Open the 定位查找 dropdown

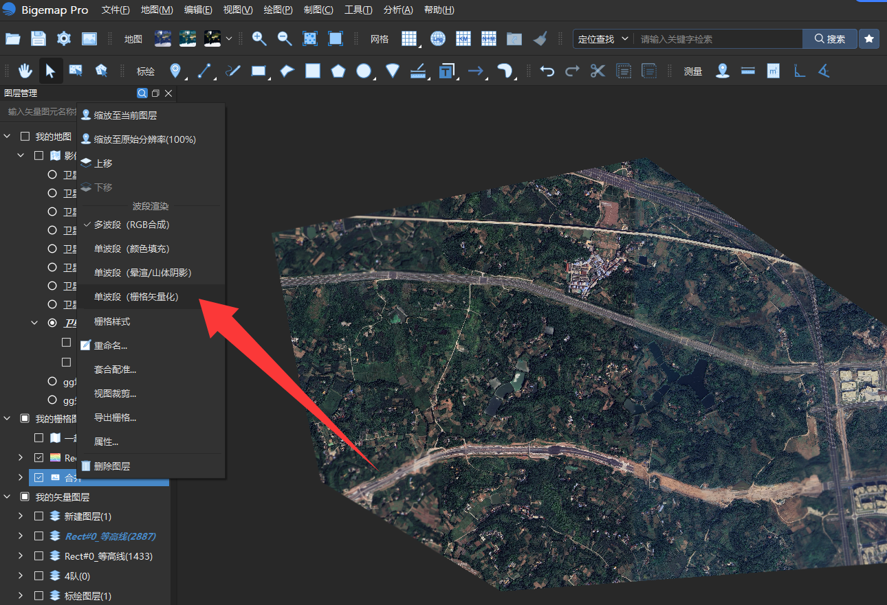point(603,39)
